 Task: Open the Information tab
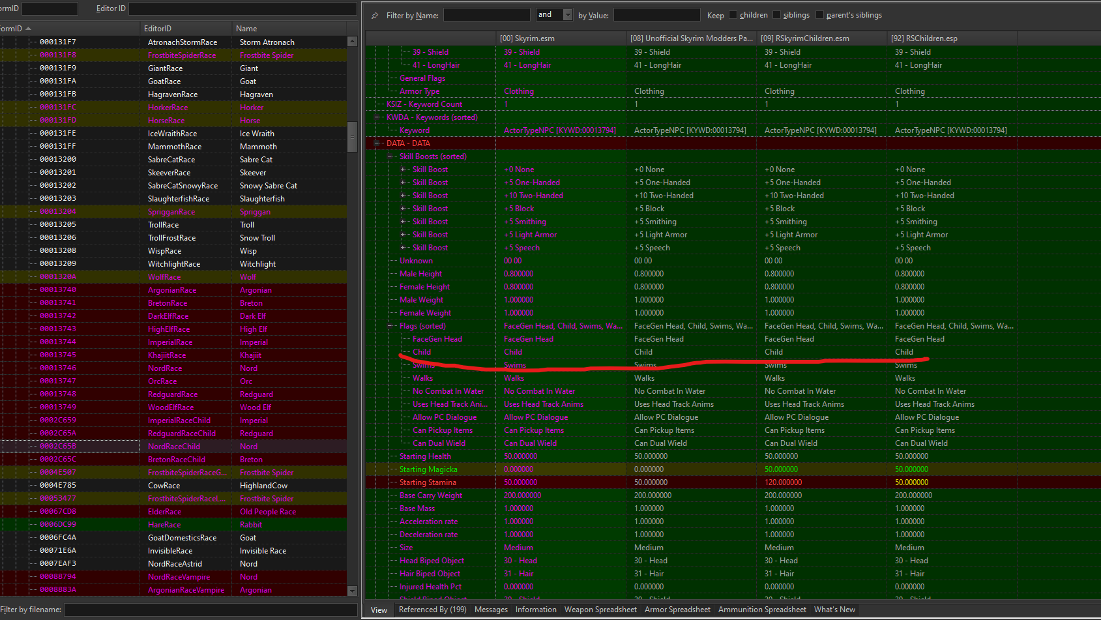tap(536, 610)
